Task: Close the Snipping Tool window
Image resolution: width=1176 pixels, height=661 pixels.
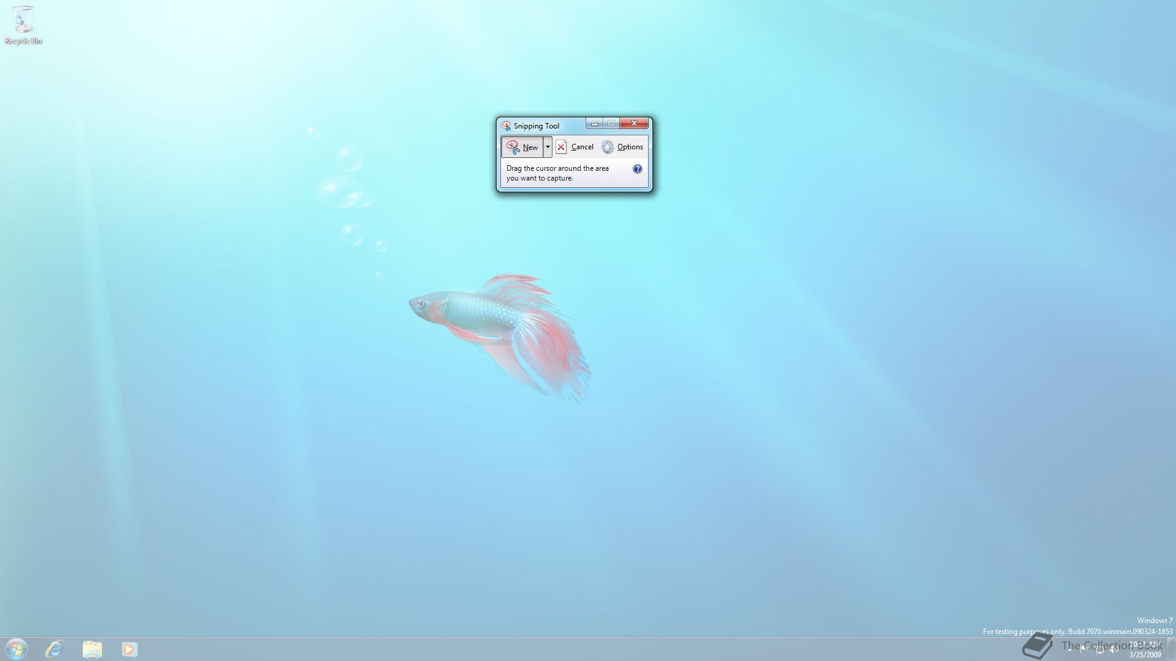Action: pyautogui.click(x=634, y=124)
